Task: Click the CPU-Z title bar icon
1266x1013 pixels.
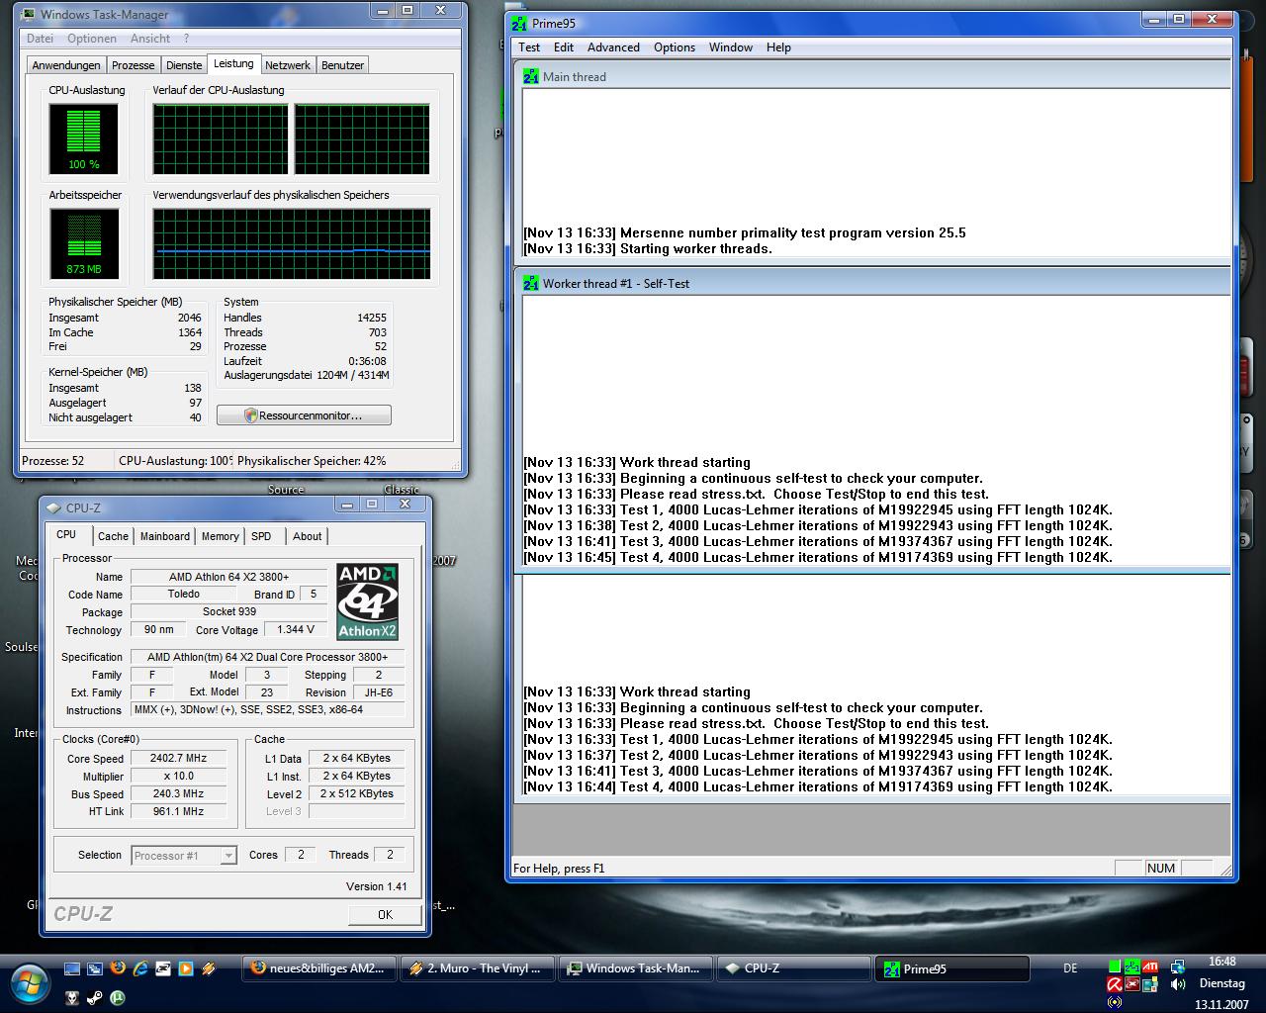Action: [x=53, y=507]
